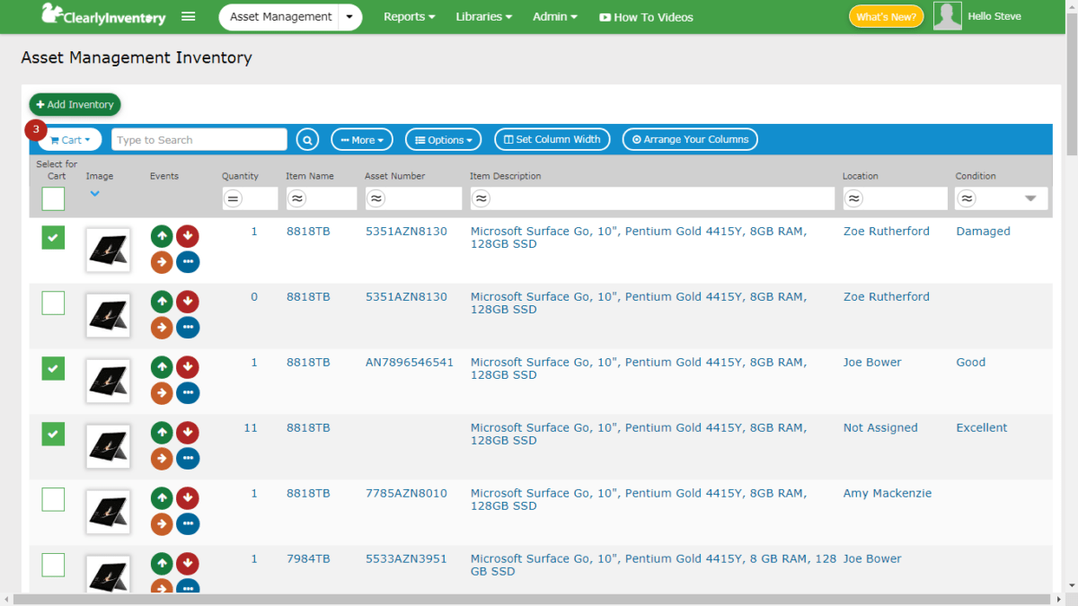Screen dimensions: 1078x606
Task: Click the Type to Search field
Action: (199, 140)
